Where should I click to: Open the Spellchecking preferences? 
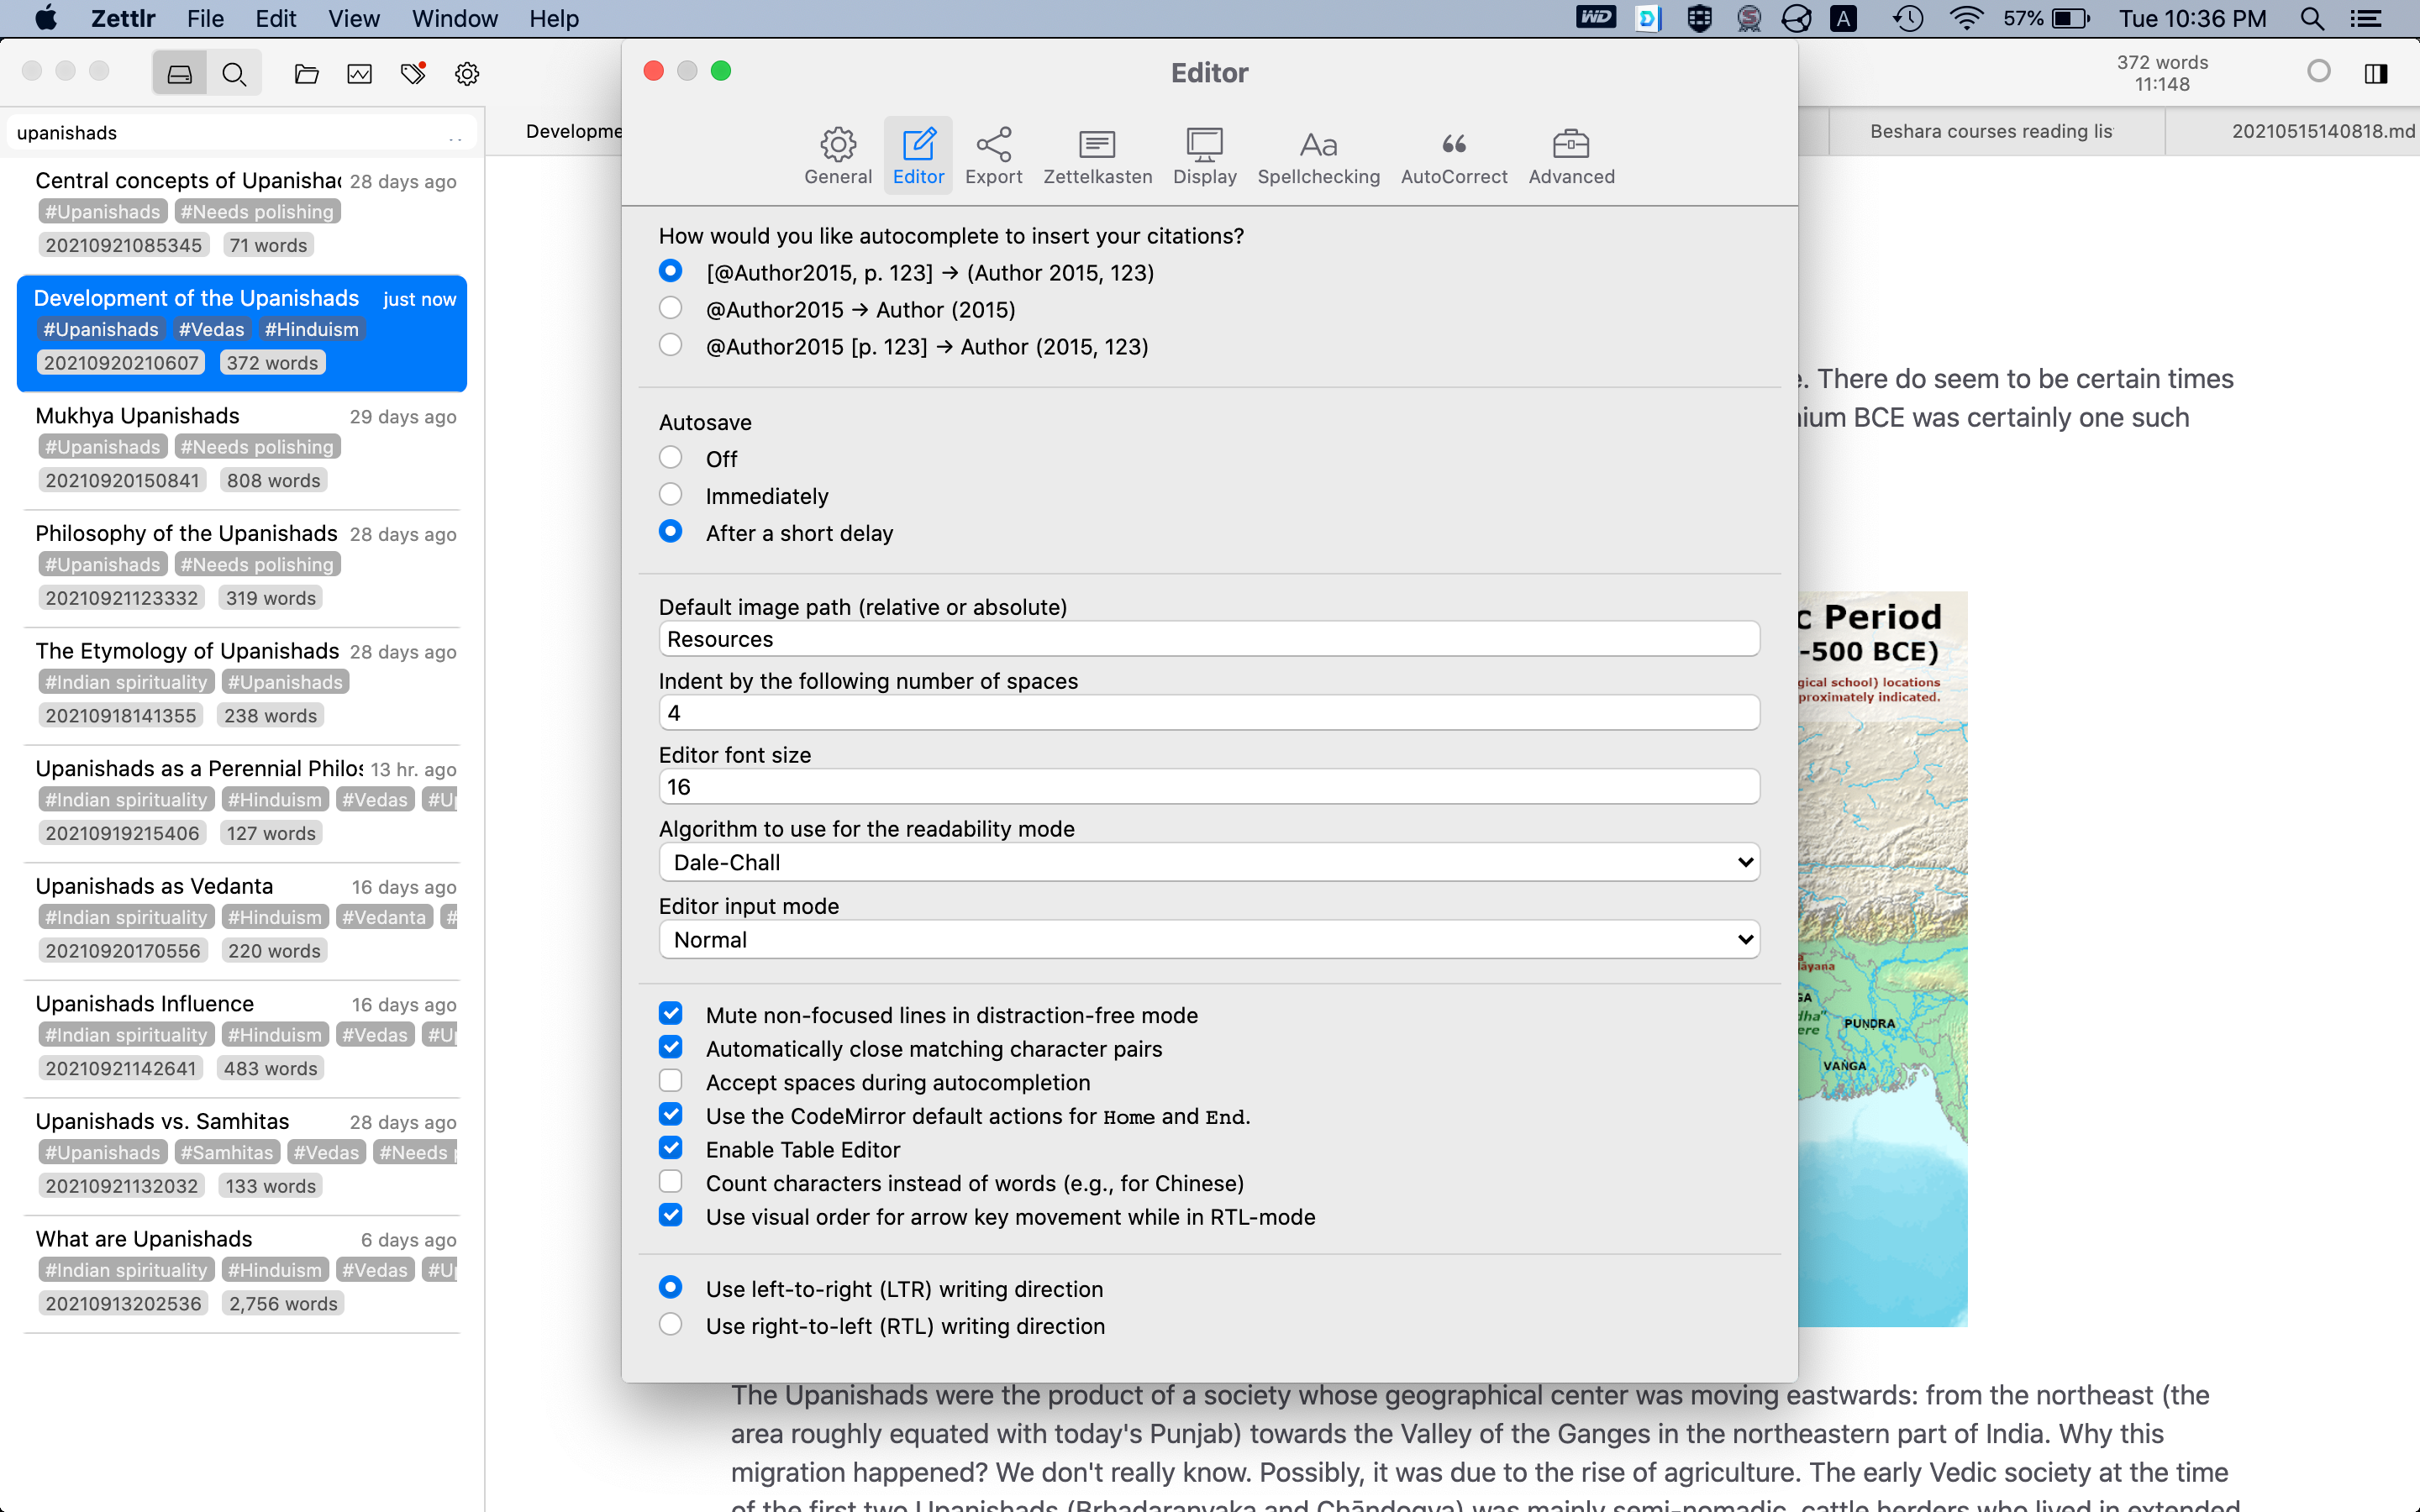[x=1318, y=155]
